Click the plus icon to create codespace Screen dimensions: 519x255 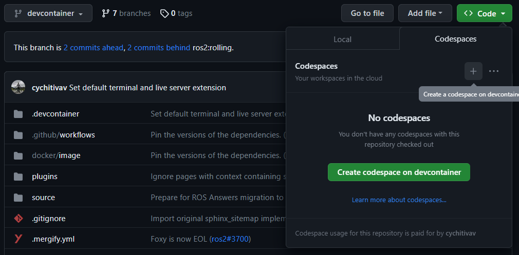pos(473,71)
